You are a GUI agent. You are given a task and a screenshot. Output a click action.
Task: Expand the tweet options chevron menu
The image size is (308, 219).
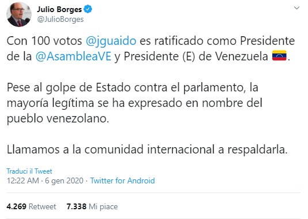pos(296,8)
